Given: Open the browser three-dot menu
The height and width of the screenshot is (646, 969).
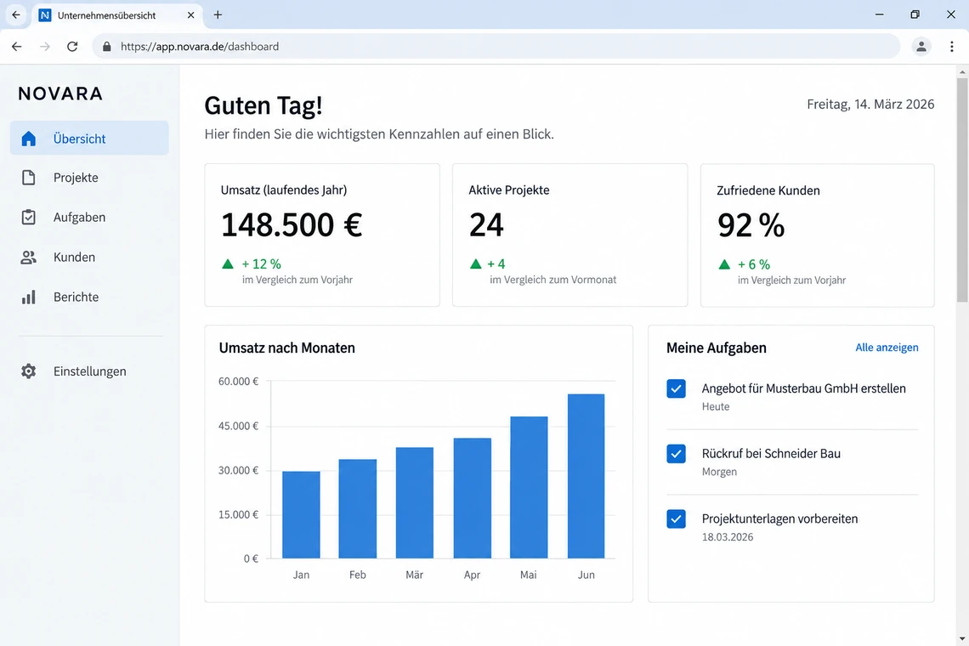Looking at the screenshot, I should (952, 47).
